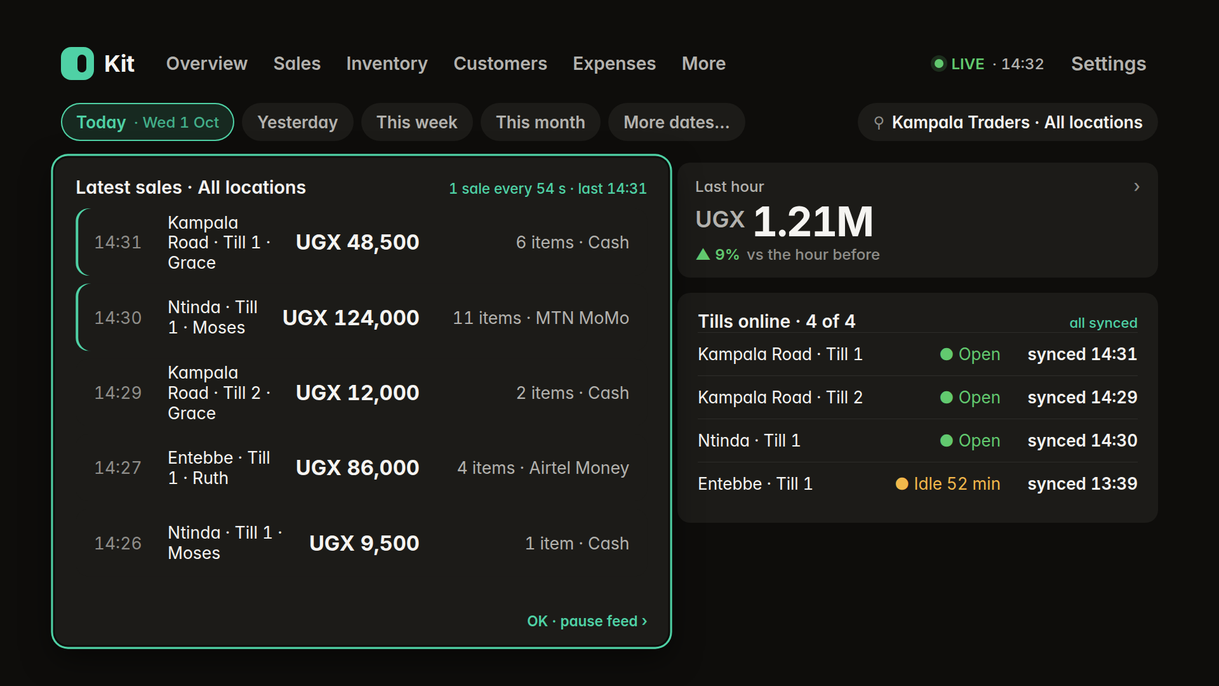The width and height of the screenshot is (1219, 686).
Task: Open the Inventory section
Action: (387, 64)
